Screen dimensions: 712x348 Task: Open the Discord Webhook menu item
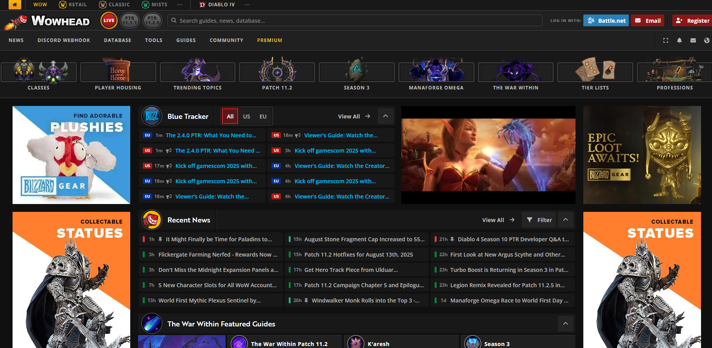(x=64, y=40)
